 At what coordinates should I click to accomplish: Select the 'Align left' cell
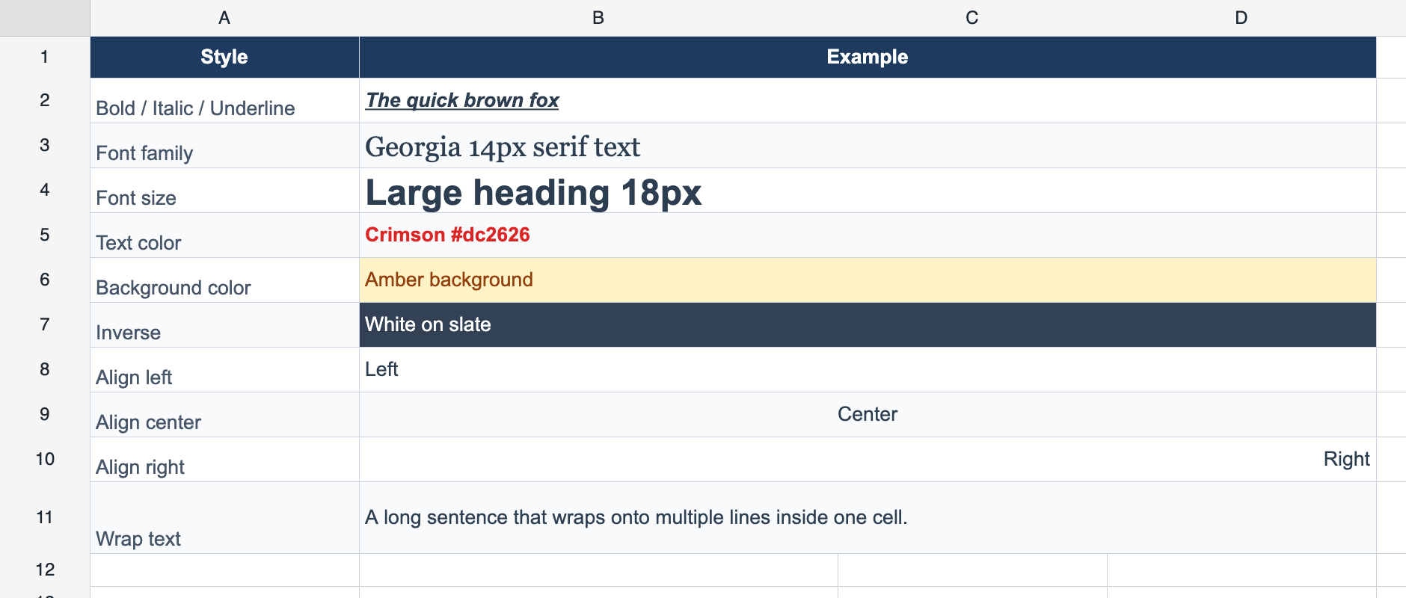pyautogui.click(x=224, y=369)
